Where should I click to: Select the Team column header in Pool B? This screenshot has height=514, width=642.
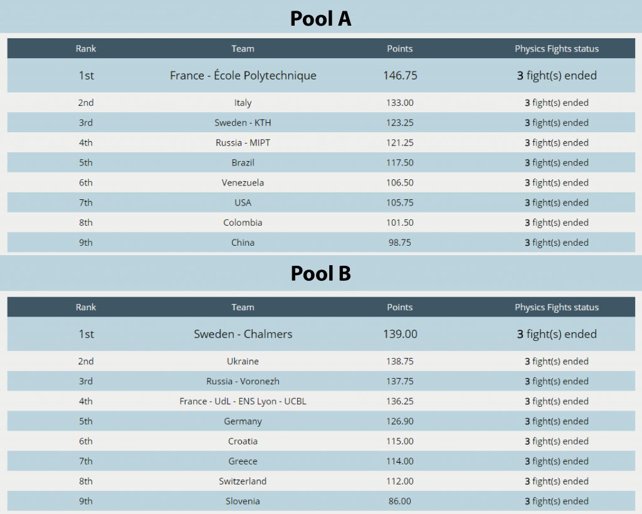(243, 307)
